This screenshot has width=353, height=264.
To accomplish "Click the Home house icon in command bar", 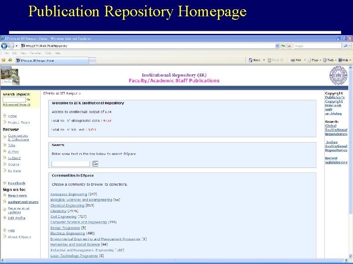I will click(x=251, y=60).
